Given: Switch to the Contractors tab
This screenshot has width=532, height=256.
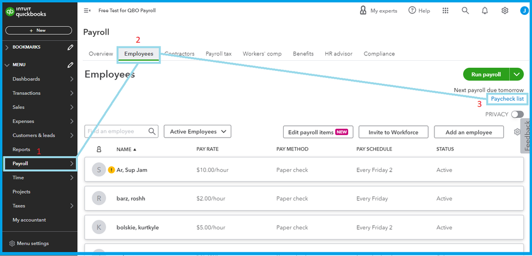Looking at the screenshot, I should pos(180,54).
